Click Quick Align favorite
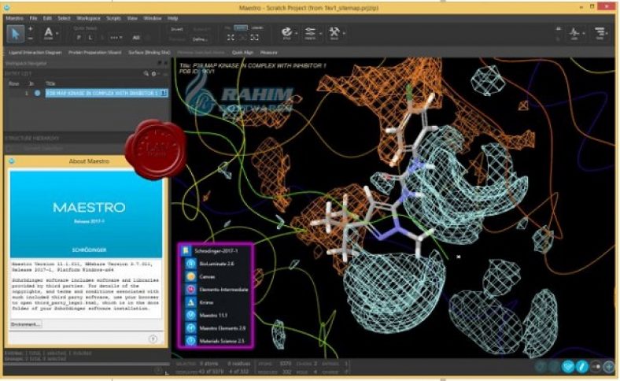Viewport: 620px width, 381px height. pyautogui.click(x=242, y=52)
